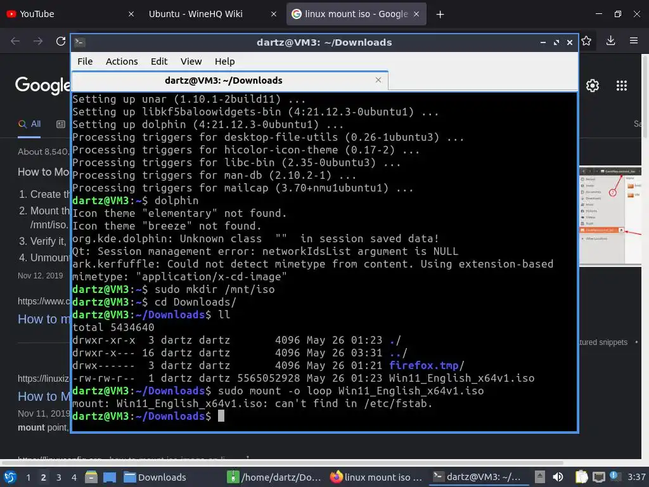
Task: Click the 'About the featured snippets' link in Firefox
Action: (603, 342)
